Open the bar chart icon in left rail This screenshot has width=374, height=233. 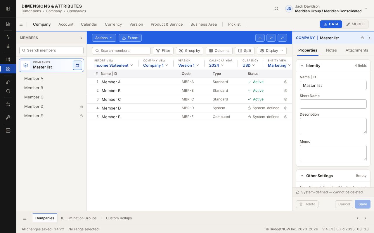click(8, 24)
